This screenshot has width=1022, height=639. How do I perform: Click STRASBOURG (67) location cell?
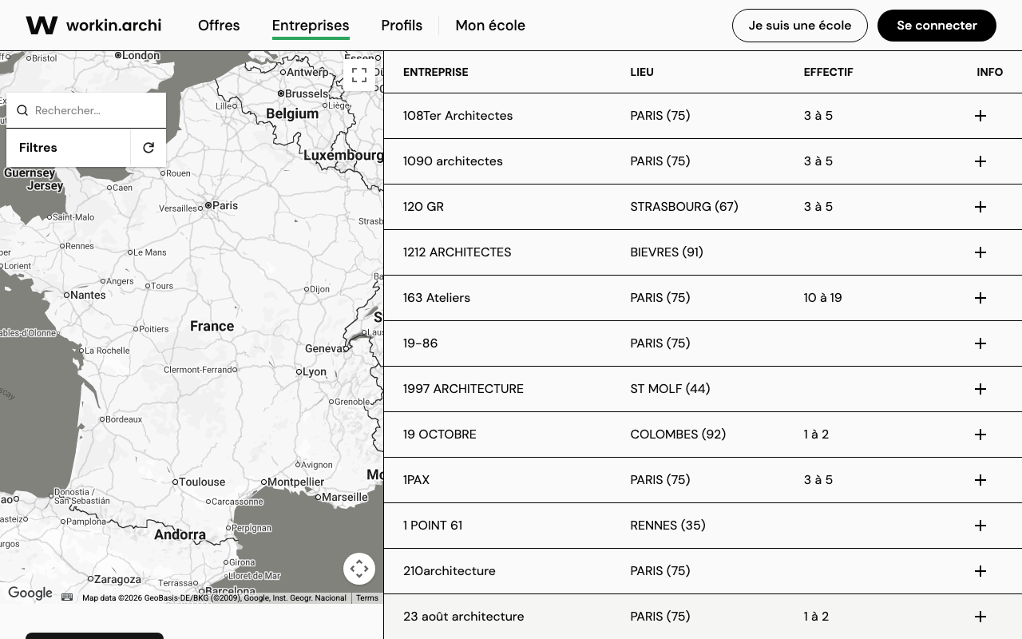(684, 207)
